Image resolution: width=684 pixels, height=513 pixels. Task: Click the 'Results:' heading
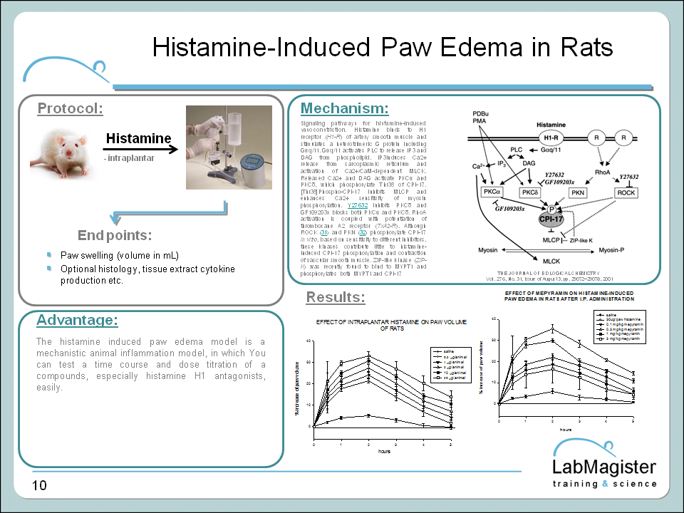[x=336, y=297]
